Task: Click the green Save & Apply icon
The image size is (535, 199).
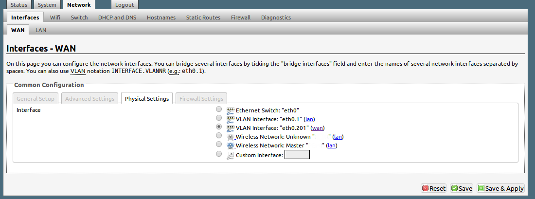Action: 481,188
